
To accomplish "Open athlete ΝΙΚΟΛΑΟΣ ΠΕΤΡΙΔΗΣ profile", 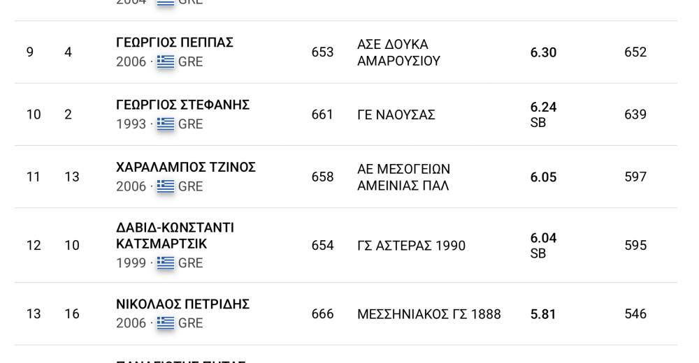I will point(182,304).
